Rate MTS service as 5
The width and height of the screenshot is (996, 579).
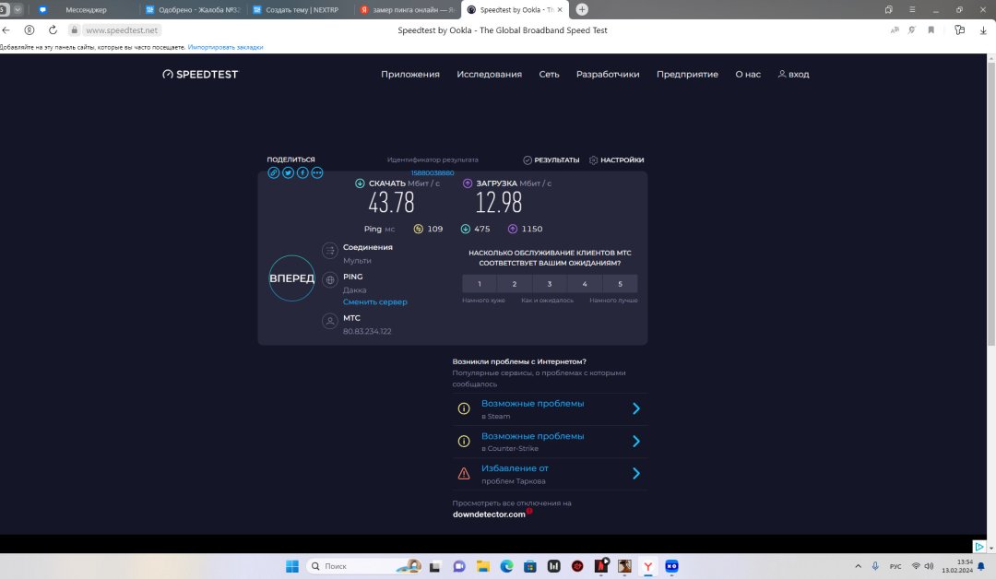(620, 284)
